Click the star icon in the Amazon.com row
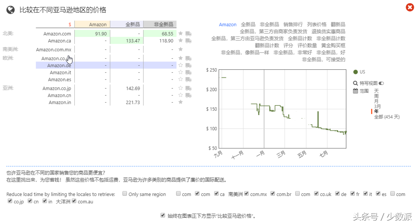417x224 pixels. click(181, 33)
